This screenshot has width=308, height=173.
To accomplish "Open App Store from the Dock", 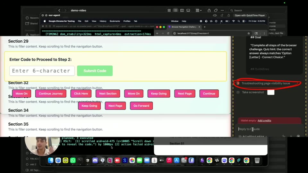I will click(x=176, y=161).
